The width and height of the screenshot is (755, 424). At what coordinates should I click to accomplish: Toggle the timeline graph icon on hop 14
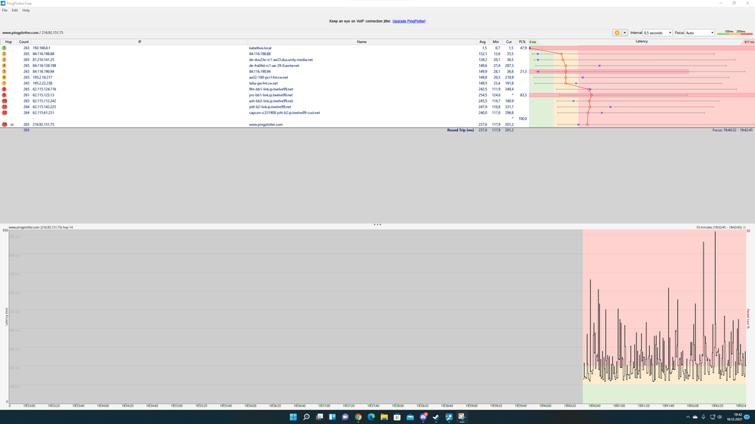[12, 124]
